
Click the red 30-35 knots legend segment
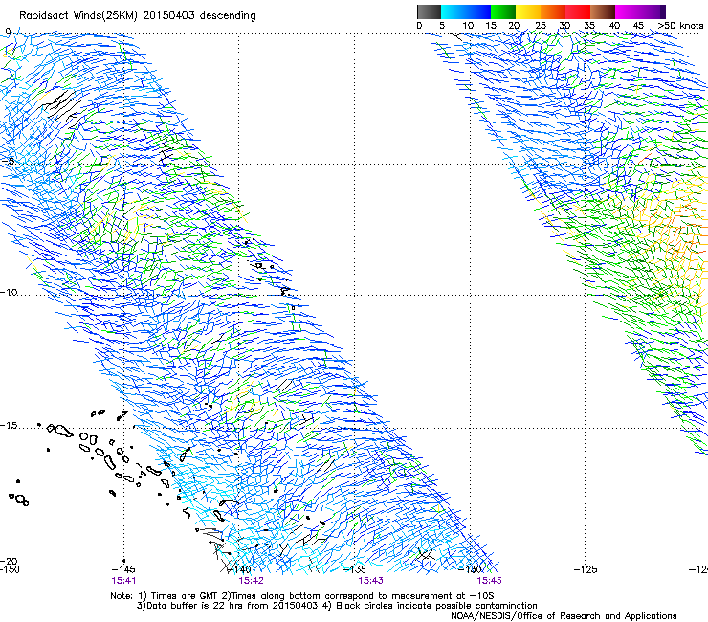(x=578, y=11)
